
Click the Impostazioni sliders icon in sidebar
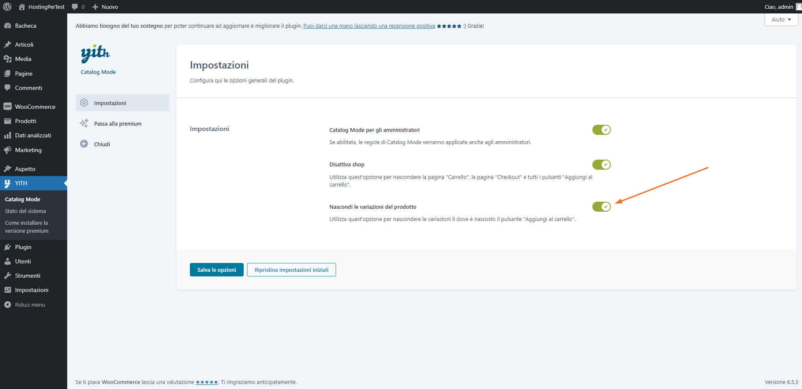[x=8, y=290]
